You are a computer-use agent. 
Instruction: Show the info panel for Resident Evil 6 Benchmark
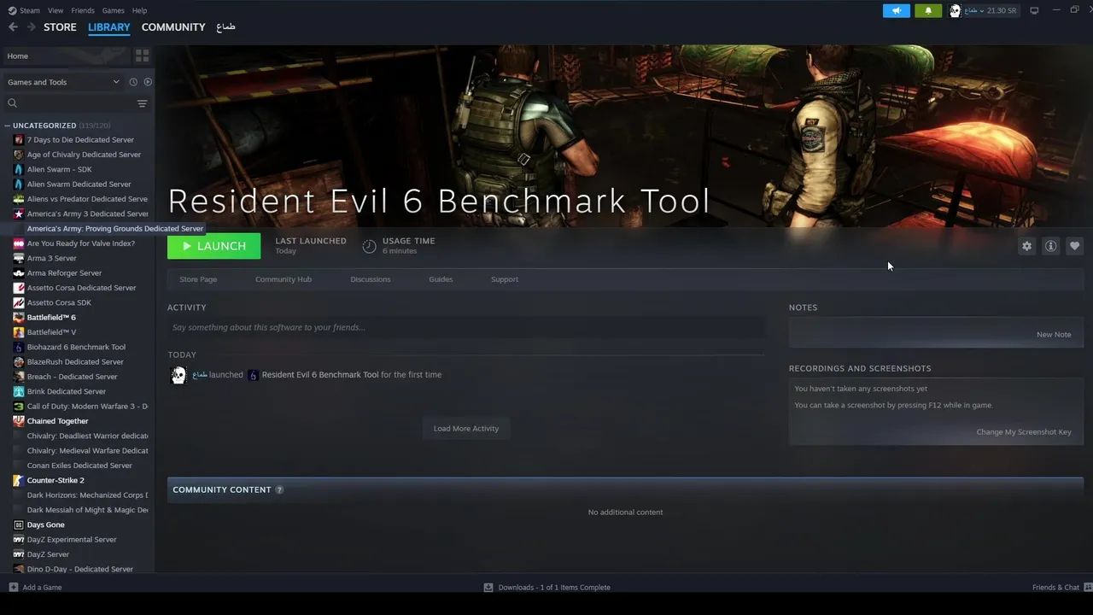click(x=1050, y=246)
